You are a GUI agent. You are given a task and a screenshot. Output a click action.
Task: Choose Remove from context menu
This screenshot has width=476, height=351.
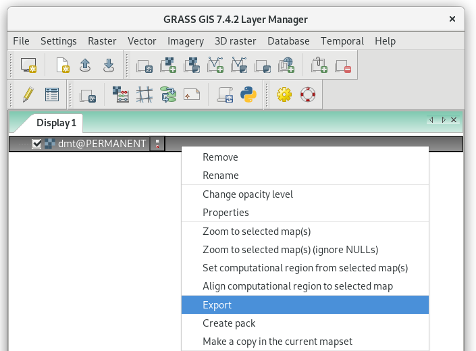click(x=305, y=157)
